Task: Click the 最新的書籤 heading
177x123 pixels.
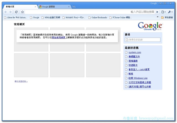Action: coord(132,48)
